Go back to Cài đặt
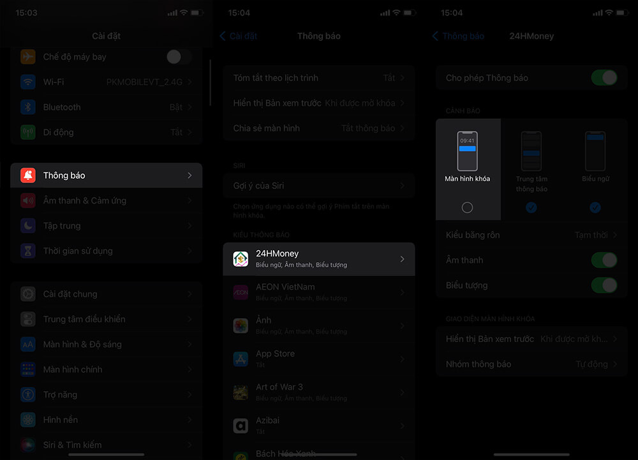The height and width of the screenshot is (460, 638). click(x=239, y=36)
